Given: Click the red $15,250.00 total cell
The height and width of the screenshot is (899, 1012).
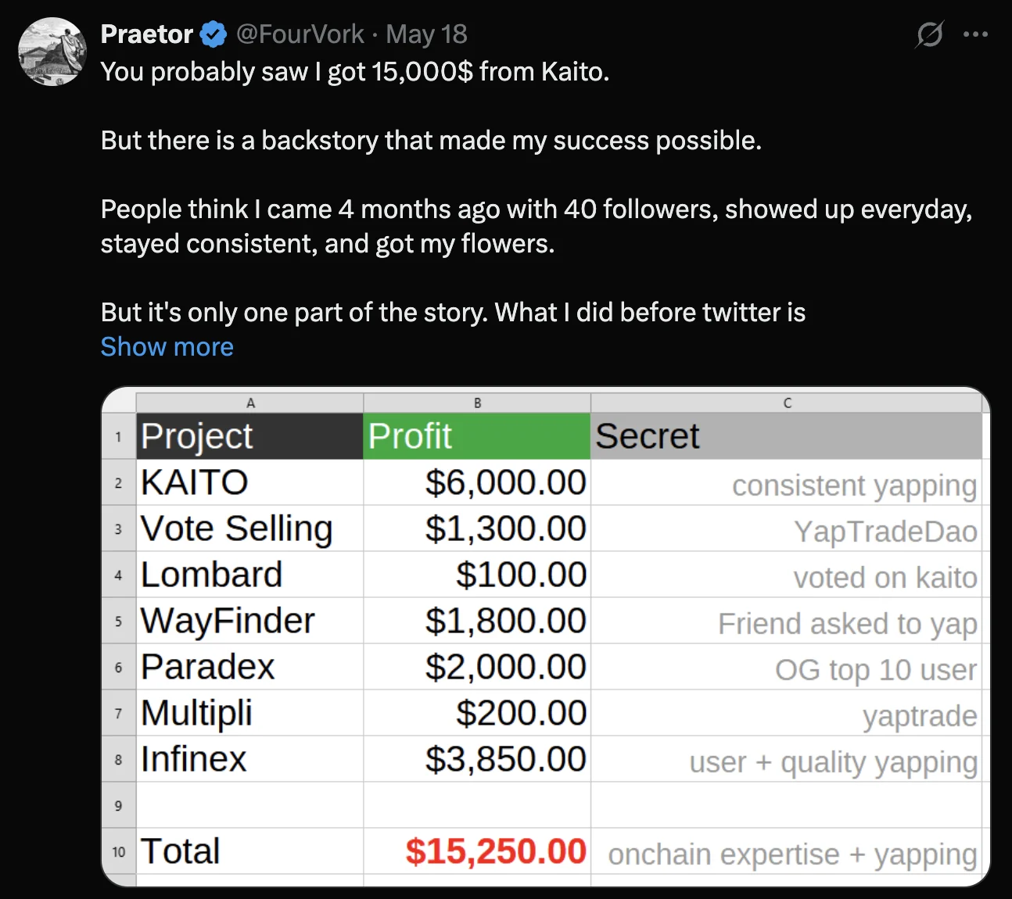Looking at the screenshot, I should 476,851.
